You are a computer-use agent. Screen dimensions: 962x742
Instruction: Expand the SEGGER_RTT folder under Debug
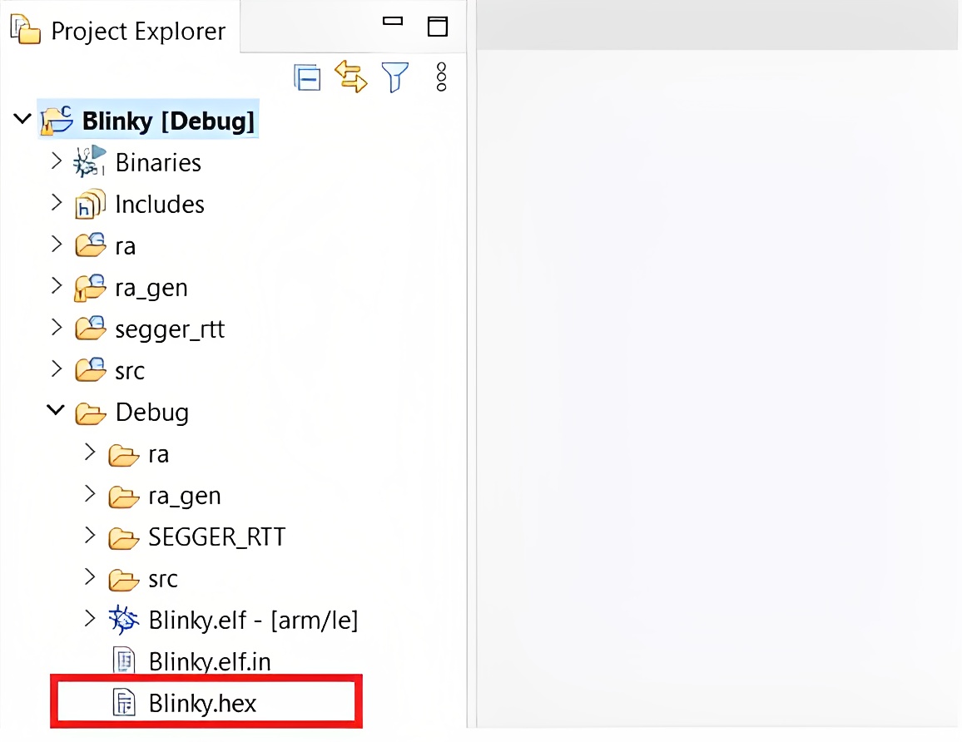coord(90,536)
